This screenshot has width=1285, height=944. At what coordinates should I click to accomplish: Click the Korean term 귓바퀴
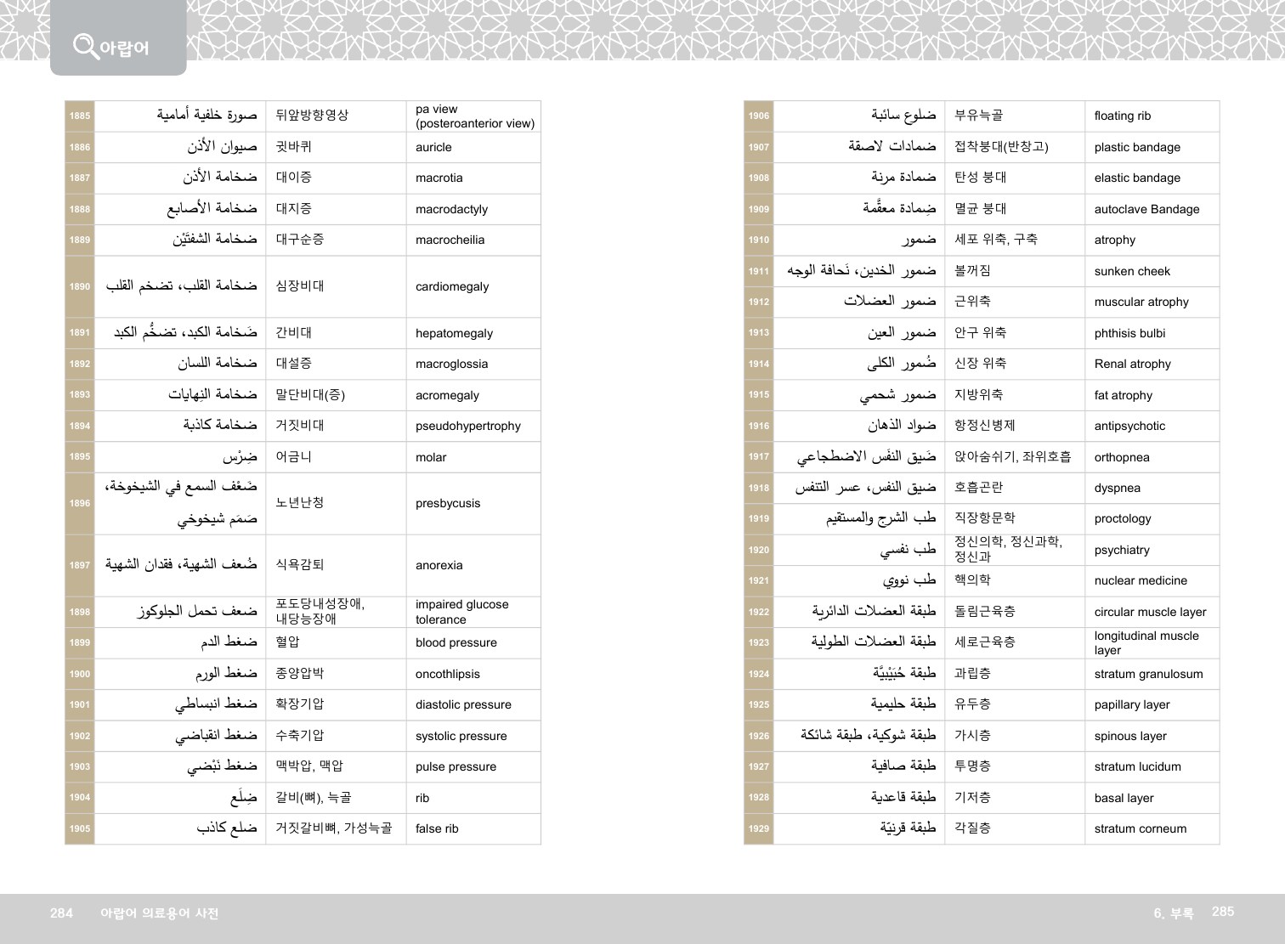click(x=293, y=147)
